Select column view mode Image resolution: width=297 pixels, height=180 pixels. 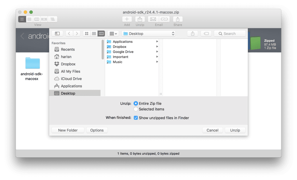pyautogui.click(x=101, y=33)
